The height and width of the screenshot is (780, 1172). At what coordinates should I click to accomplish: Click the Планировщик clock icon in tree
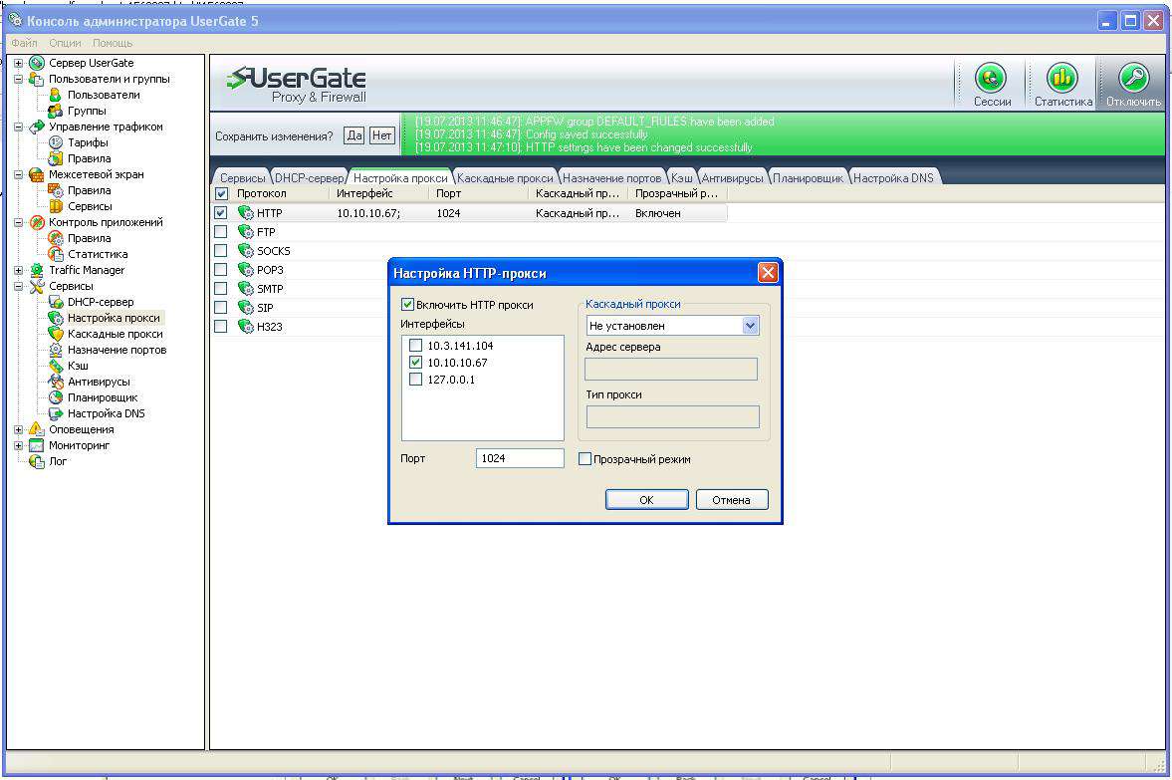click(56, 397)
